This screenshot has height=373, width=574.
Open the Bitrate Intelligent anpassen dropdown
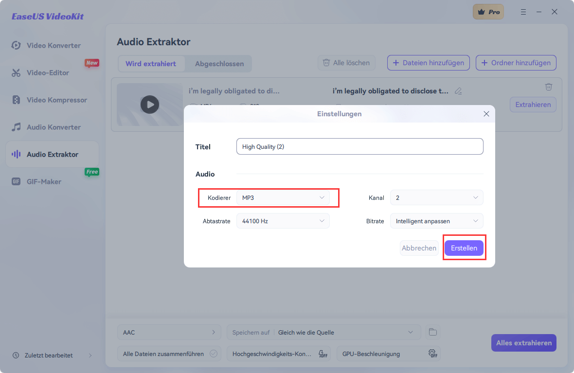pos(436,221)
